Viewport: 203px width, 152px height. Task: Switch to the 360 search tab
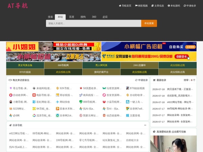94,17
